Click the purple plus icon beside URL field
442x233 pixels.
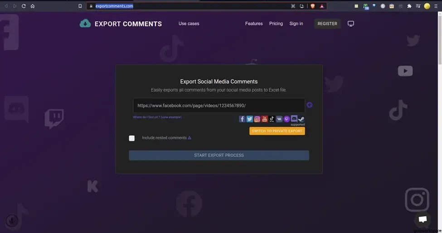tap(310, 105)
